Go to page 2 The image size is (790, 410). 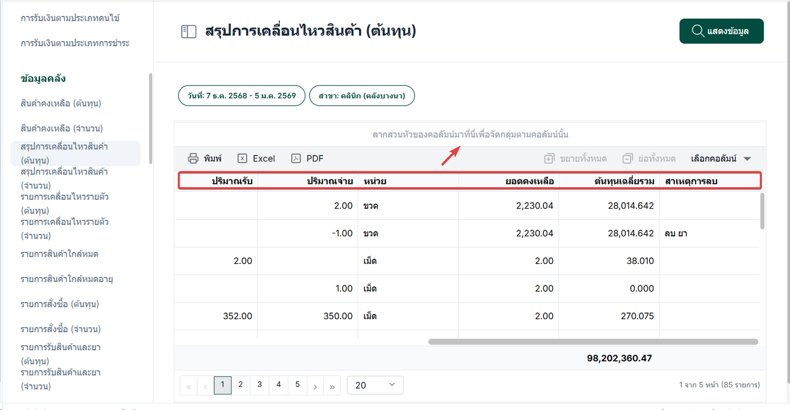(240, 385)
